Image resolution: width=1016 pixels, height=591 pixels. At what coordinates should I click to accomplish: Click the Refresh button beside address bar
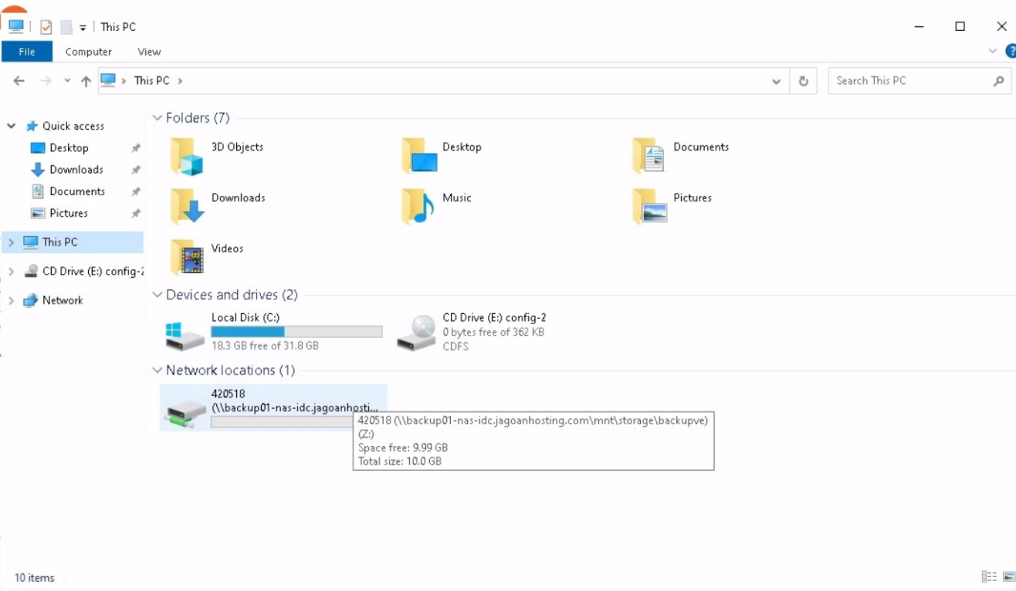[803, 81]
